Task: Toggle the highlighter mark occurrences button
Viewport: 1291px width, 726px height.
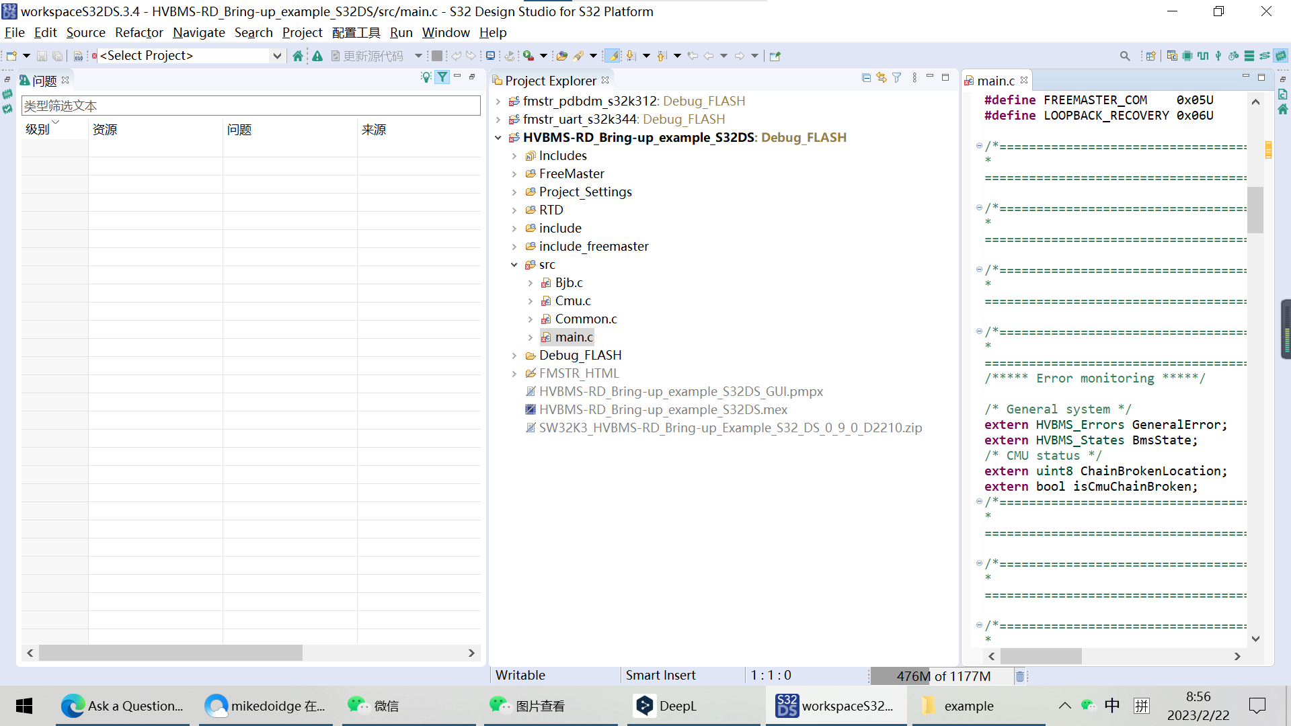Action: pos(613,56)
